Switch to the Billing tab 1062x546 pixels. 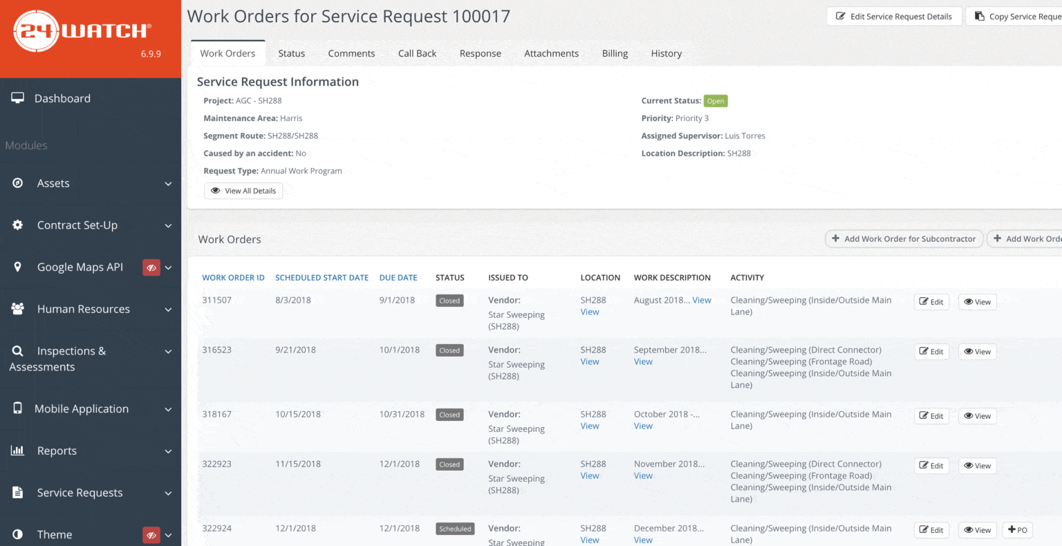[x=615, y=53]
